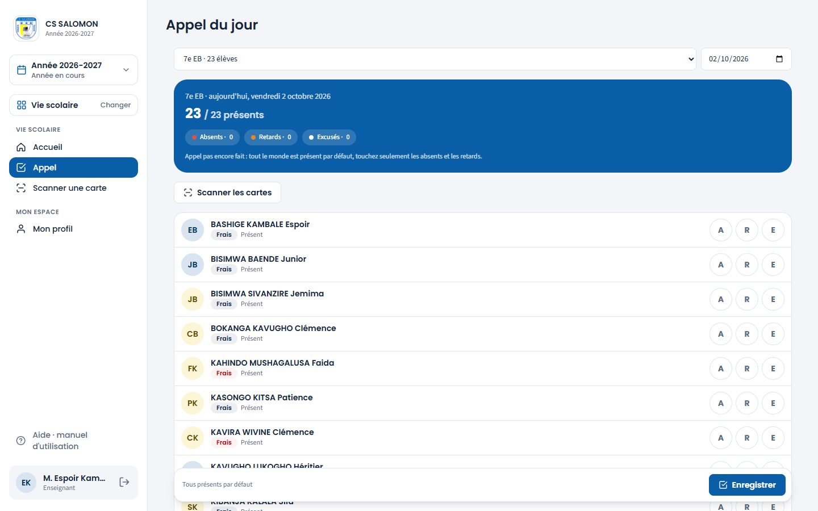
Task: Select the Appel menu item
Action: [x=73, y=167]
